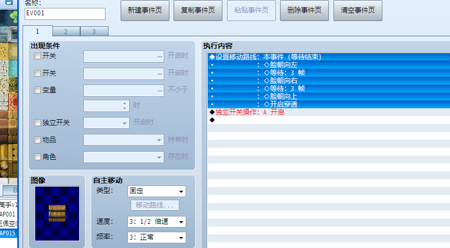
Task: Click the save icon at top-left
Action: coord(8,3)
